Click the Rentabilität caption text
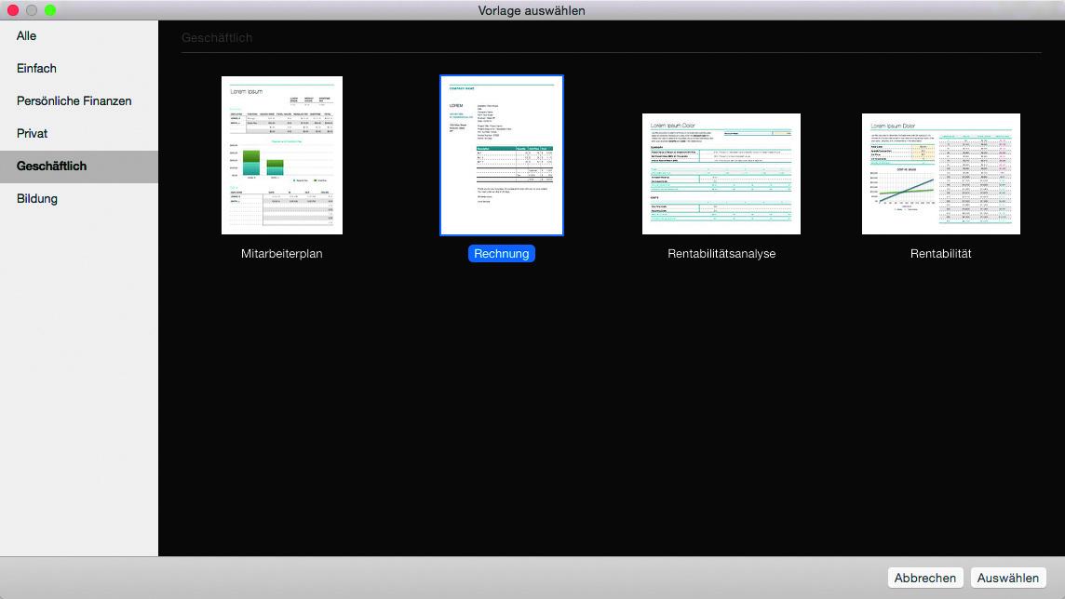The height and width of the screenshot is (599, 1065). tap(940, 254)
